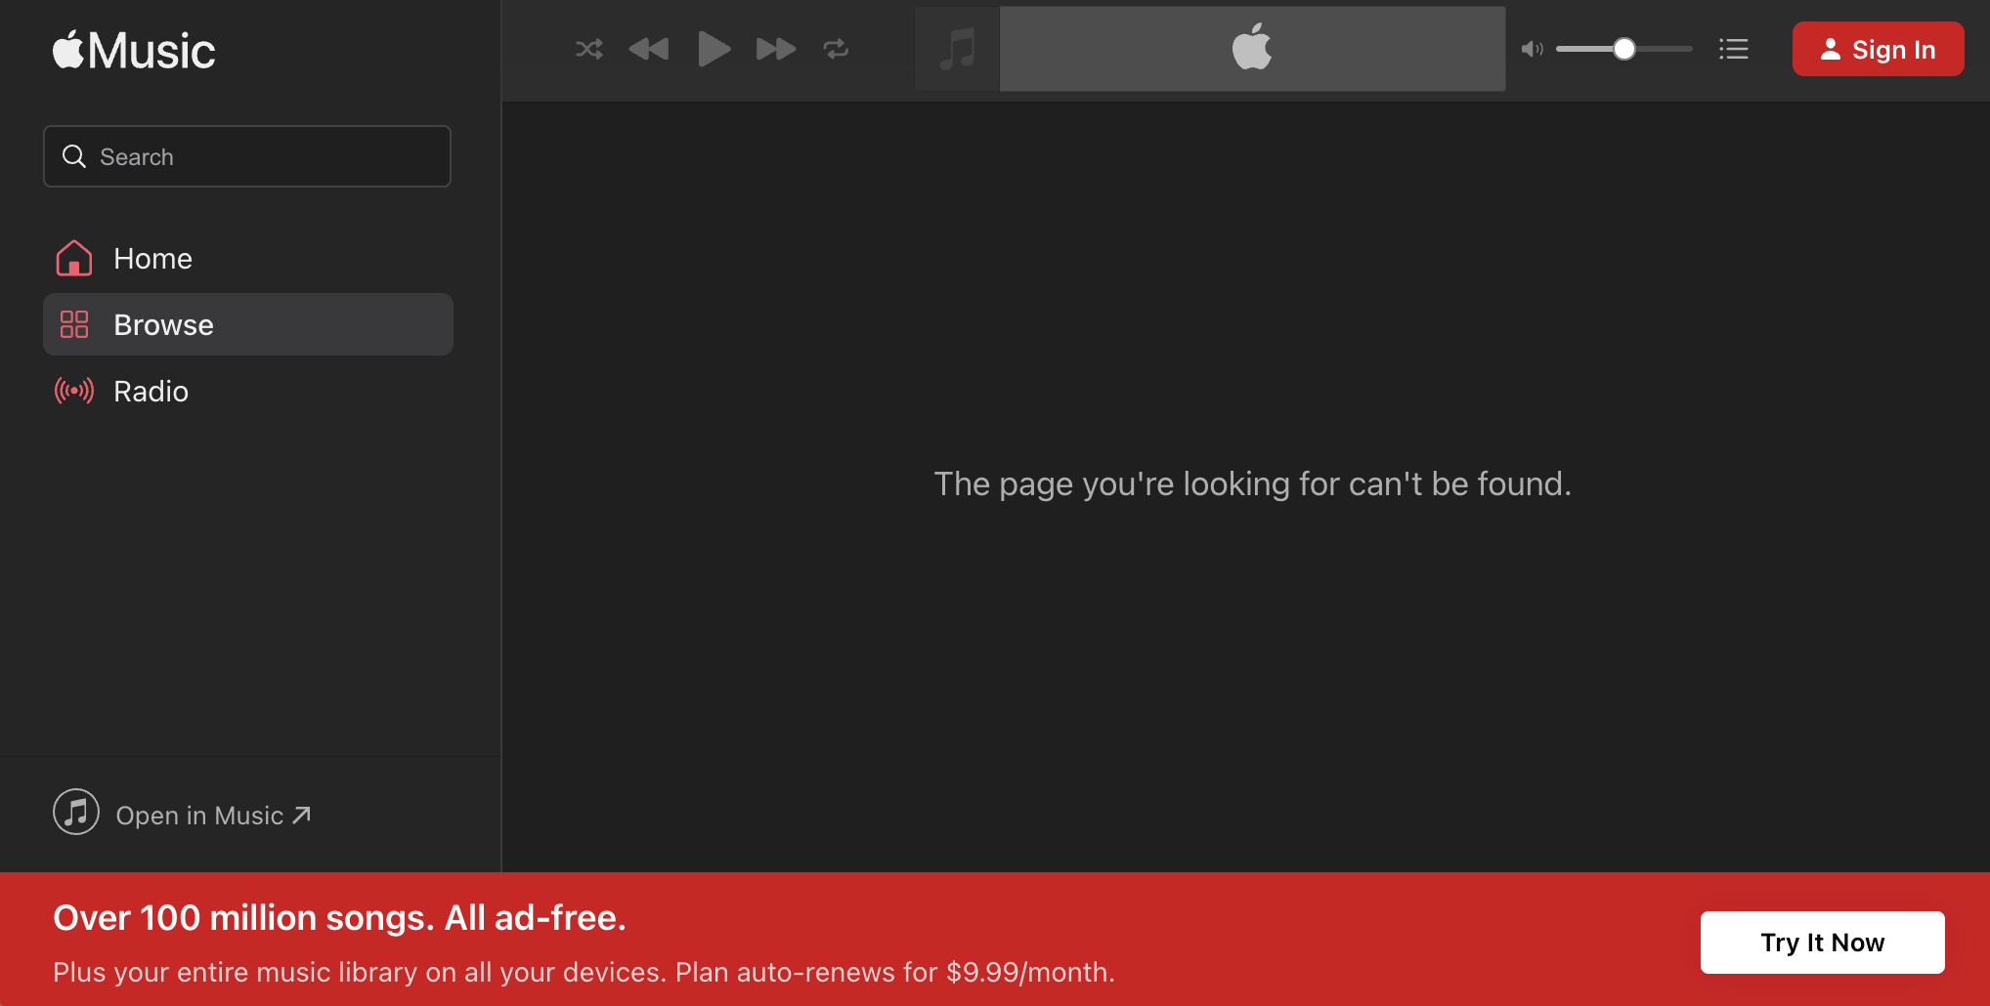Click the music note artwork thumbnail
Viewport: 1990px width, 1006px height.
pos(957,49)
